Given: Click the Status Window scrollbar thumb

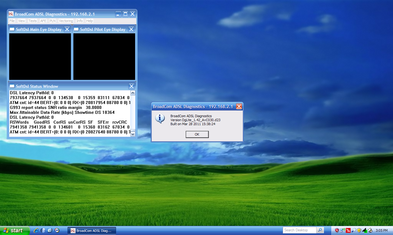Looking at the screenshot, I should pos(133,130).
